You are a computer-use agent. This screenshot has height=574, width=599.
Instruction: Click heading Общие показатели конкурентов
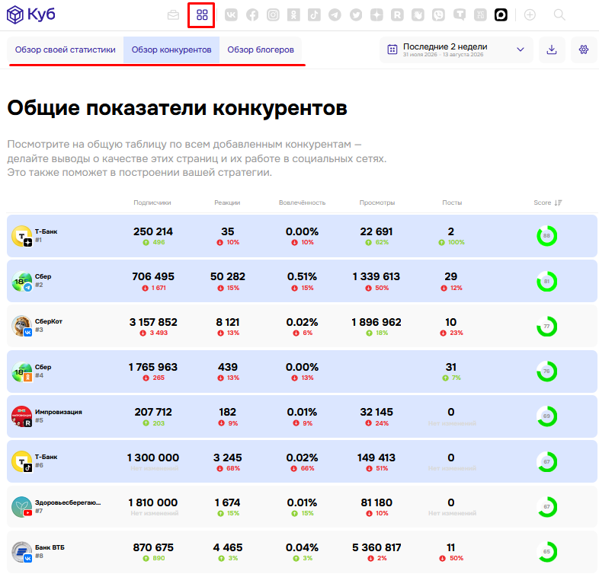[178, 108]
